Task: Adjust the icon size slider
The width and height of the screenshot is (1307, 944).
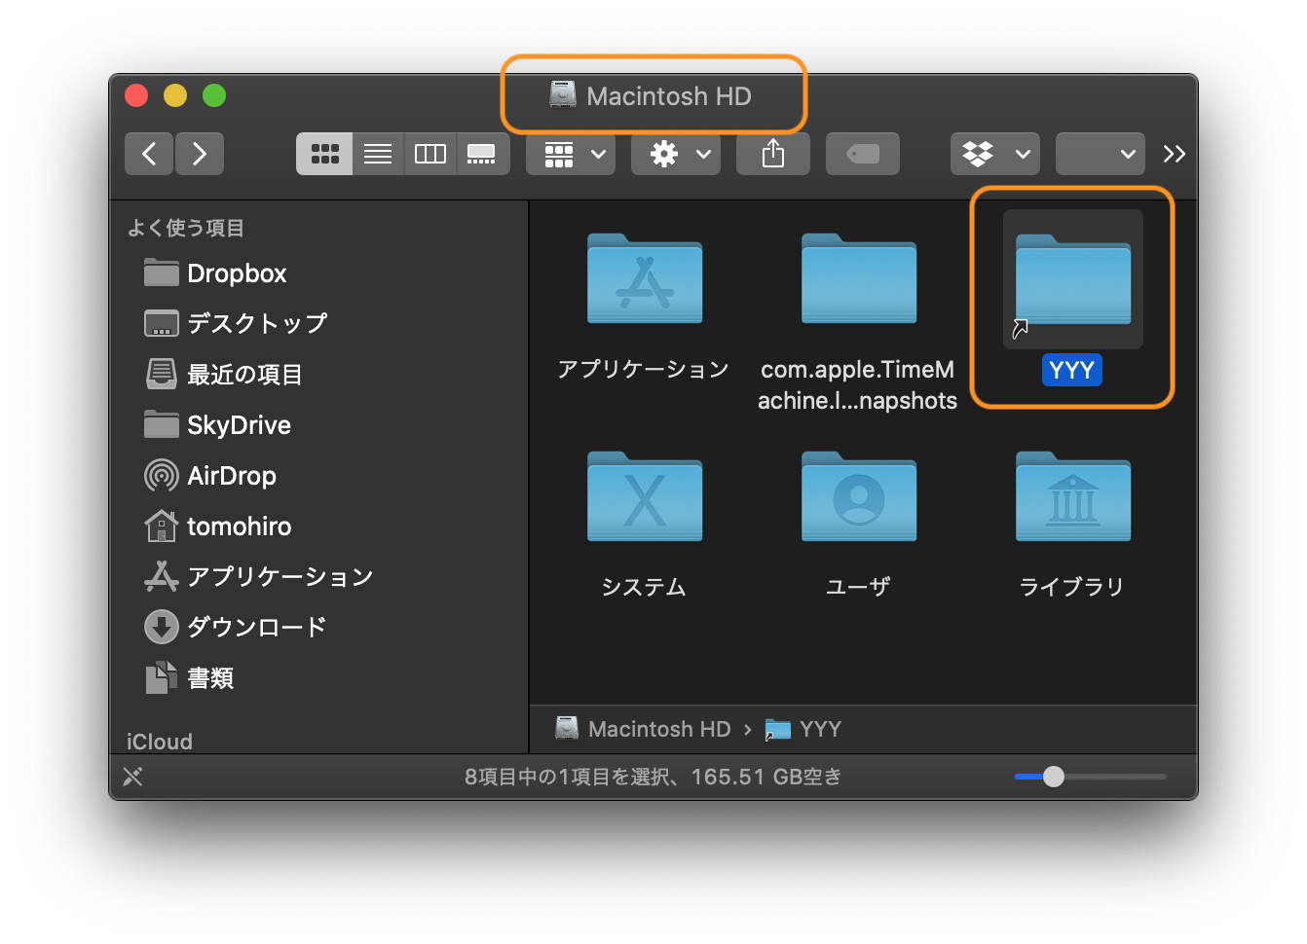Action: click(x=1053, y=777)
